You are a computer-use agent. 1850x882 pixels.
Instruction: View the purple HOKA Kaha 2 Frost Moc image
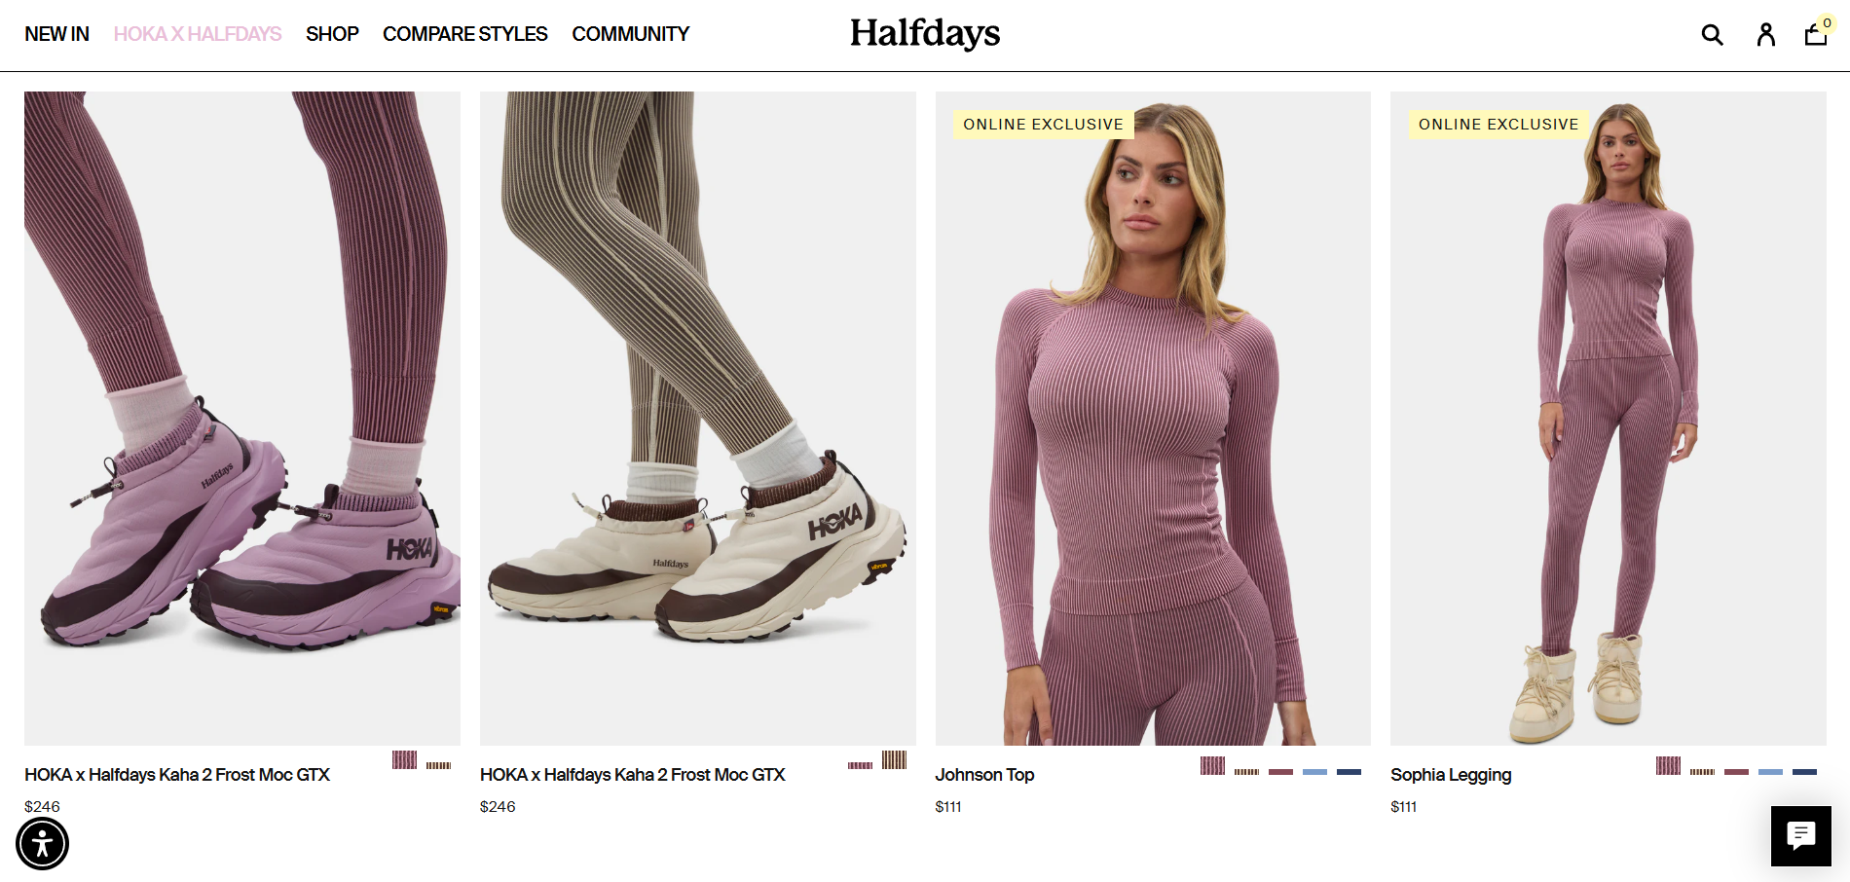click(x=242, y=419)
